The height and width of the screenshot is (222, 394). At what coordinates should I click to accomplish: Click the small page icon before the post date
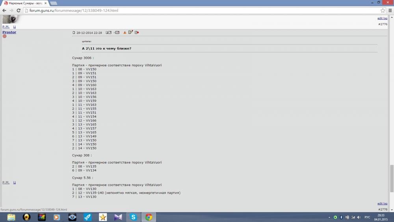click(74, 33)
